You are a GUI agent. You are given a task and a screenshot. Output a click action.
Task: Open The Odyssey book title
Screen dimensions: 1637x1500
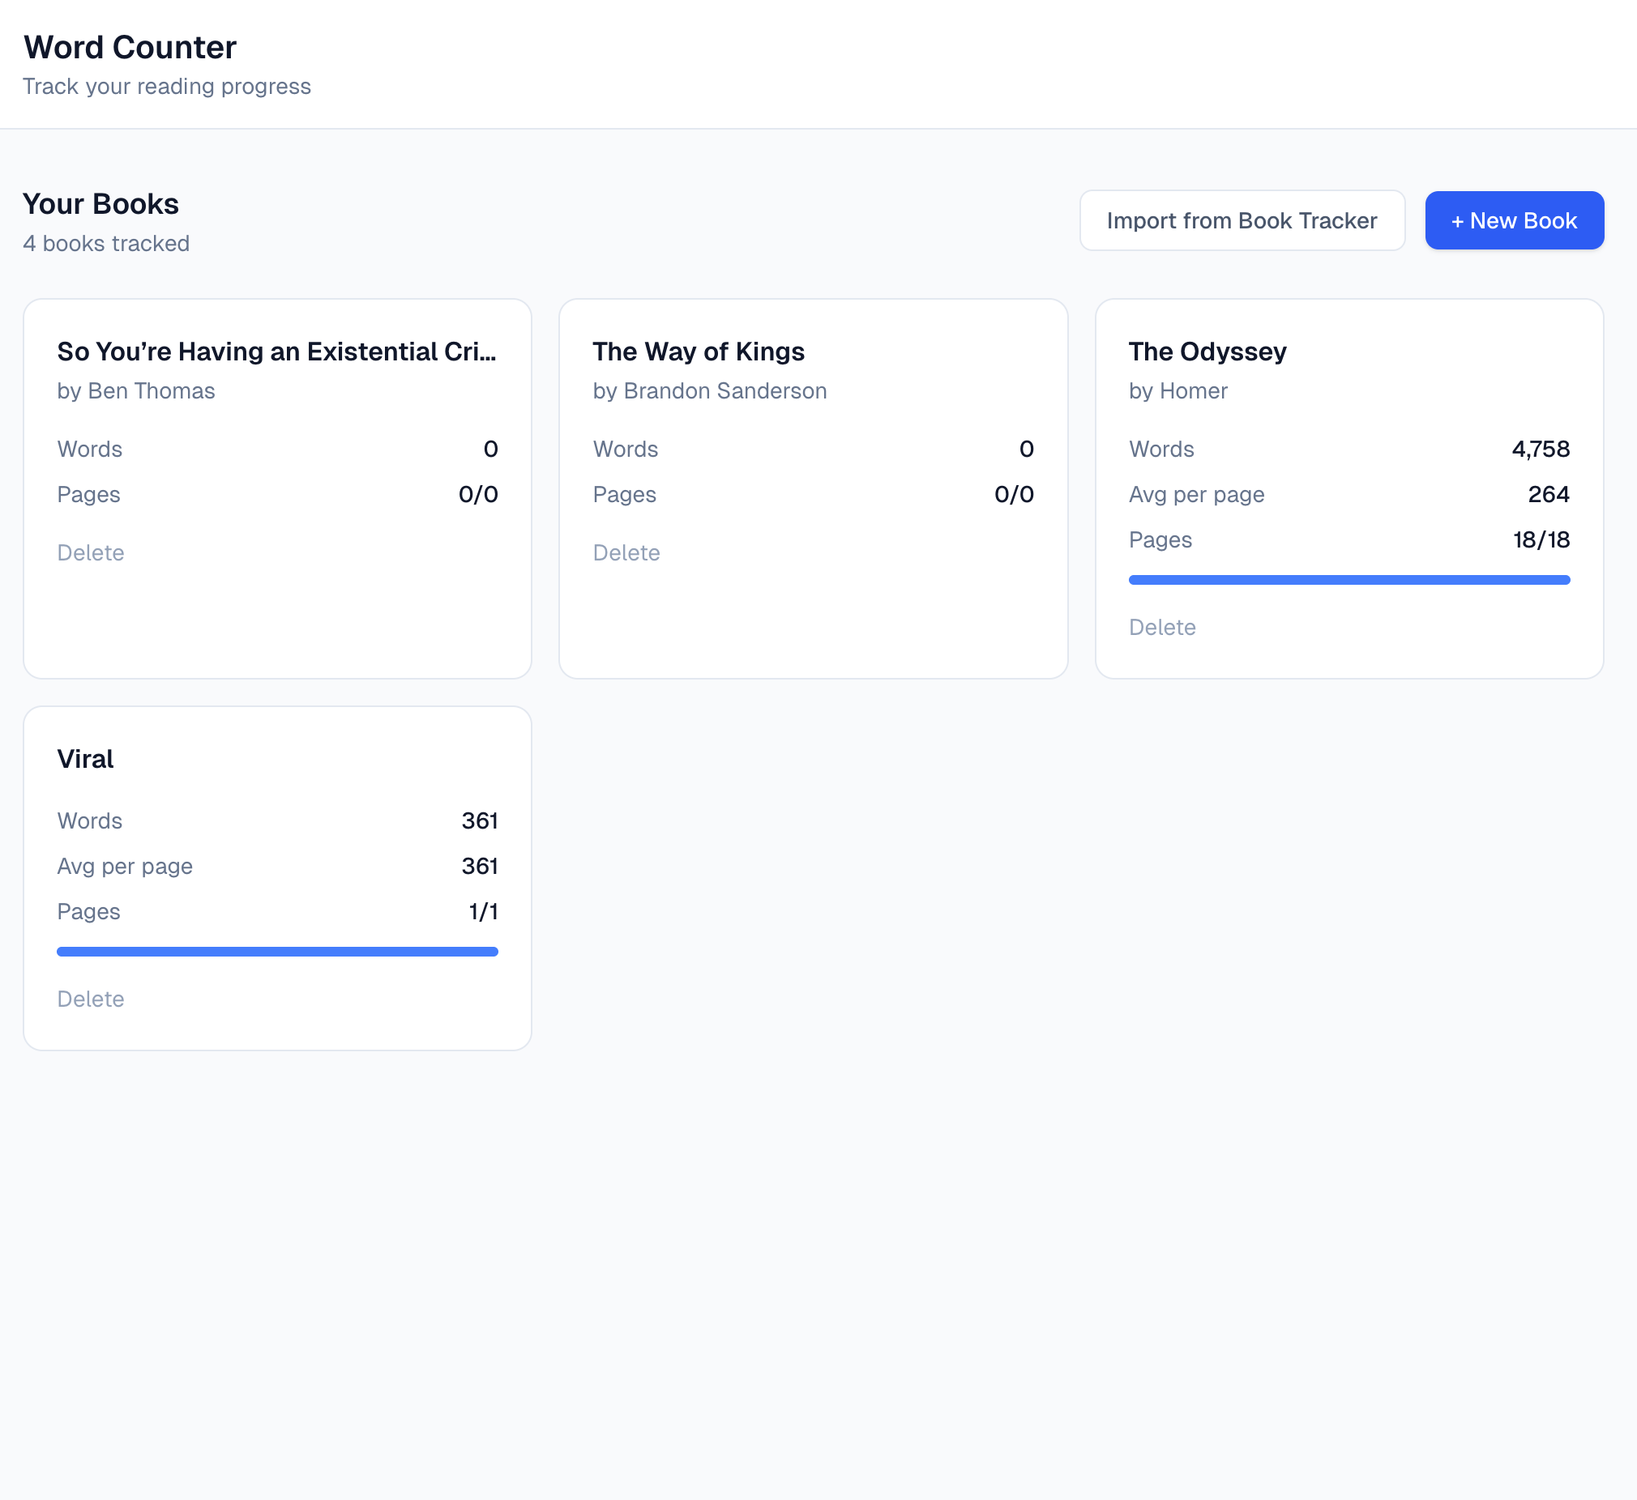coord(1207,352)
